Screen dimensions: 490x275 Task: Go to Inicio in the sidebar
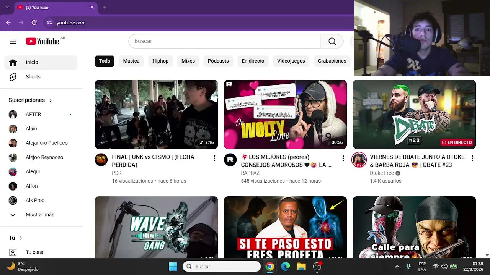point(41,63)
